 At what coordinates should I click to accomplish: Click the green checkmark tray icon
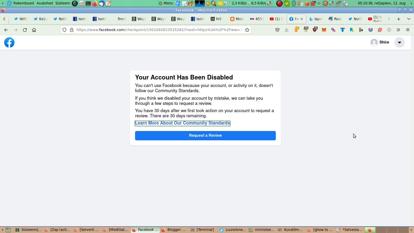pos(287,3)
